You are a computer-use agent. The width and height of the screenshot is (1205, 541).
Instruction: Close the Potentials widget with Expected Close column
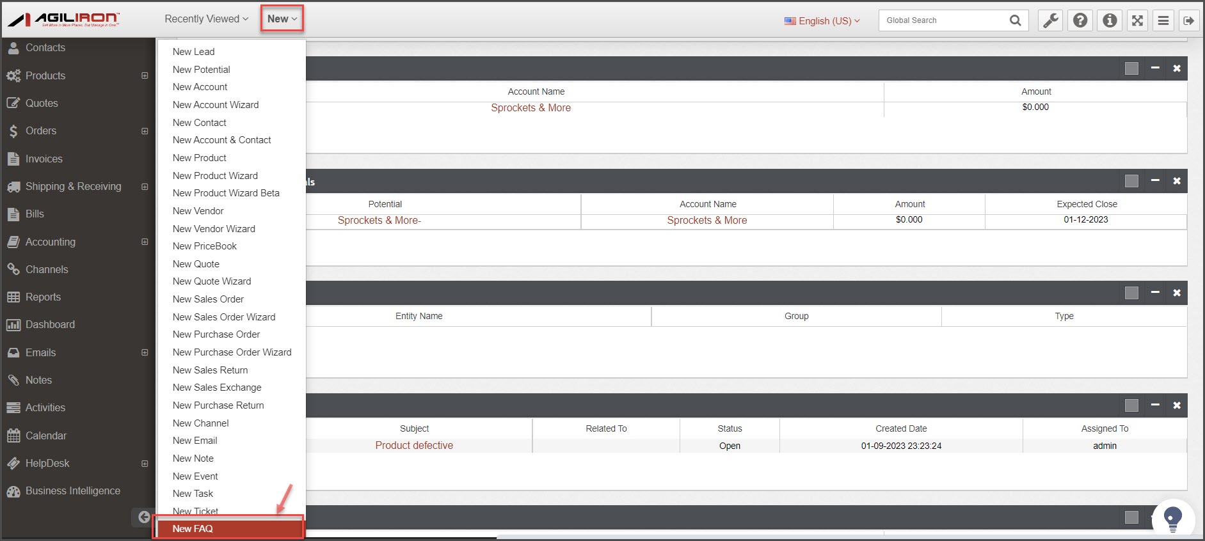[1177, 181]
